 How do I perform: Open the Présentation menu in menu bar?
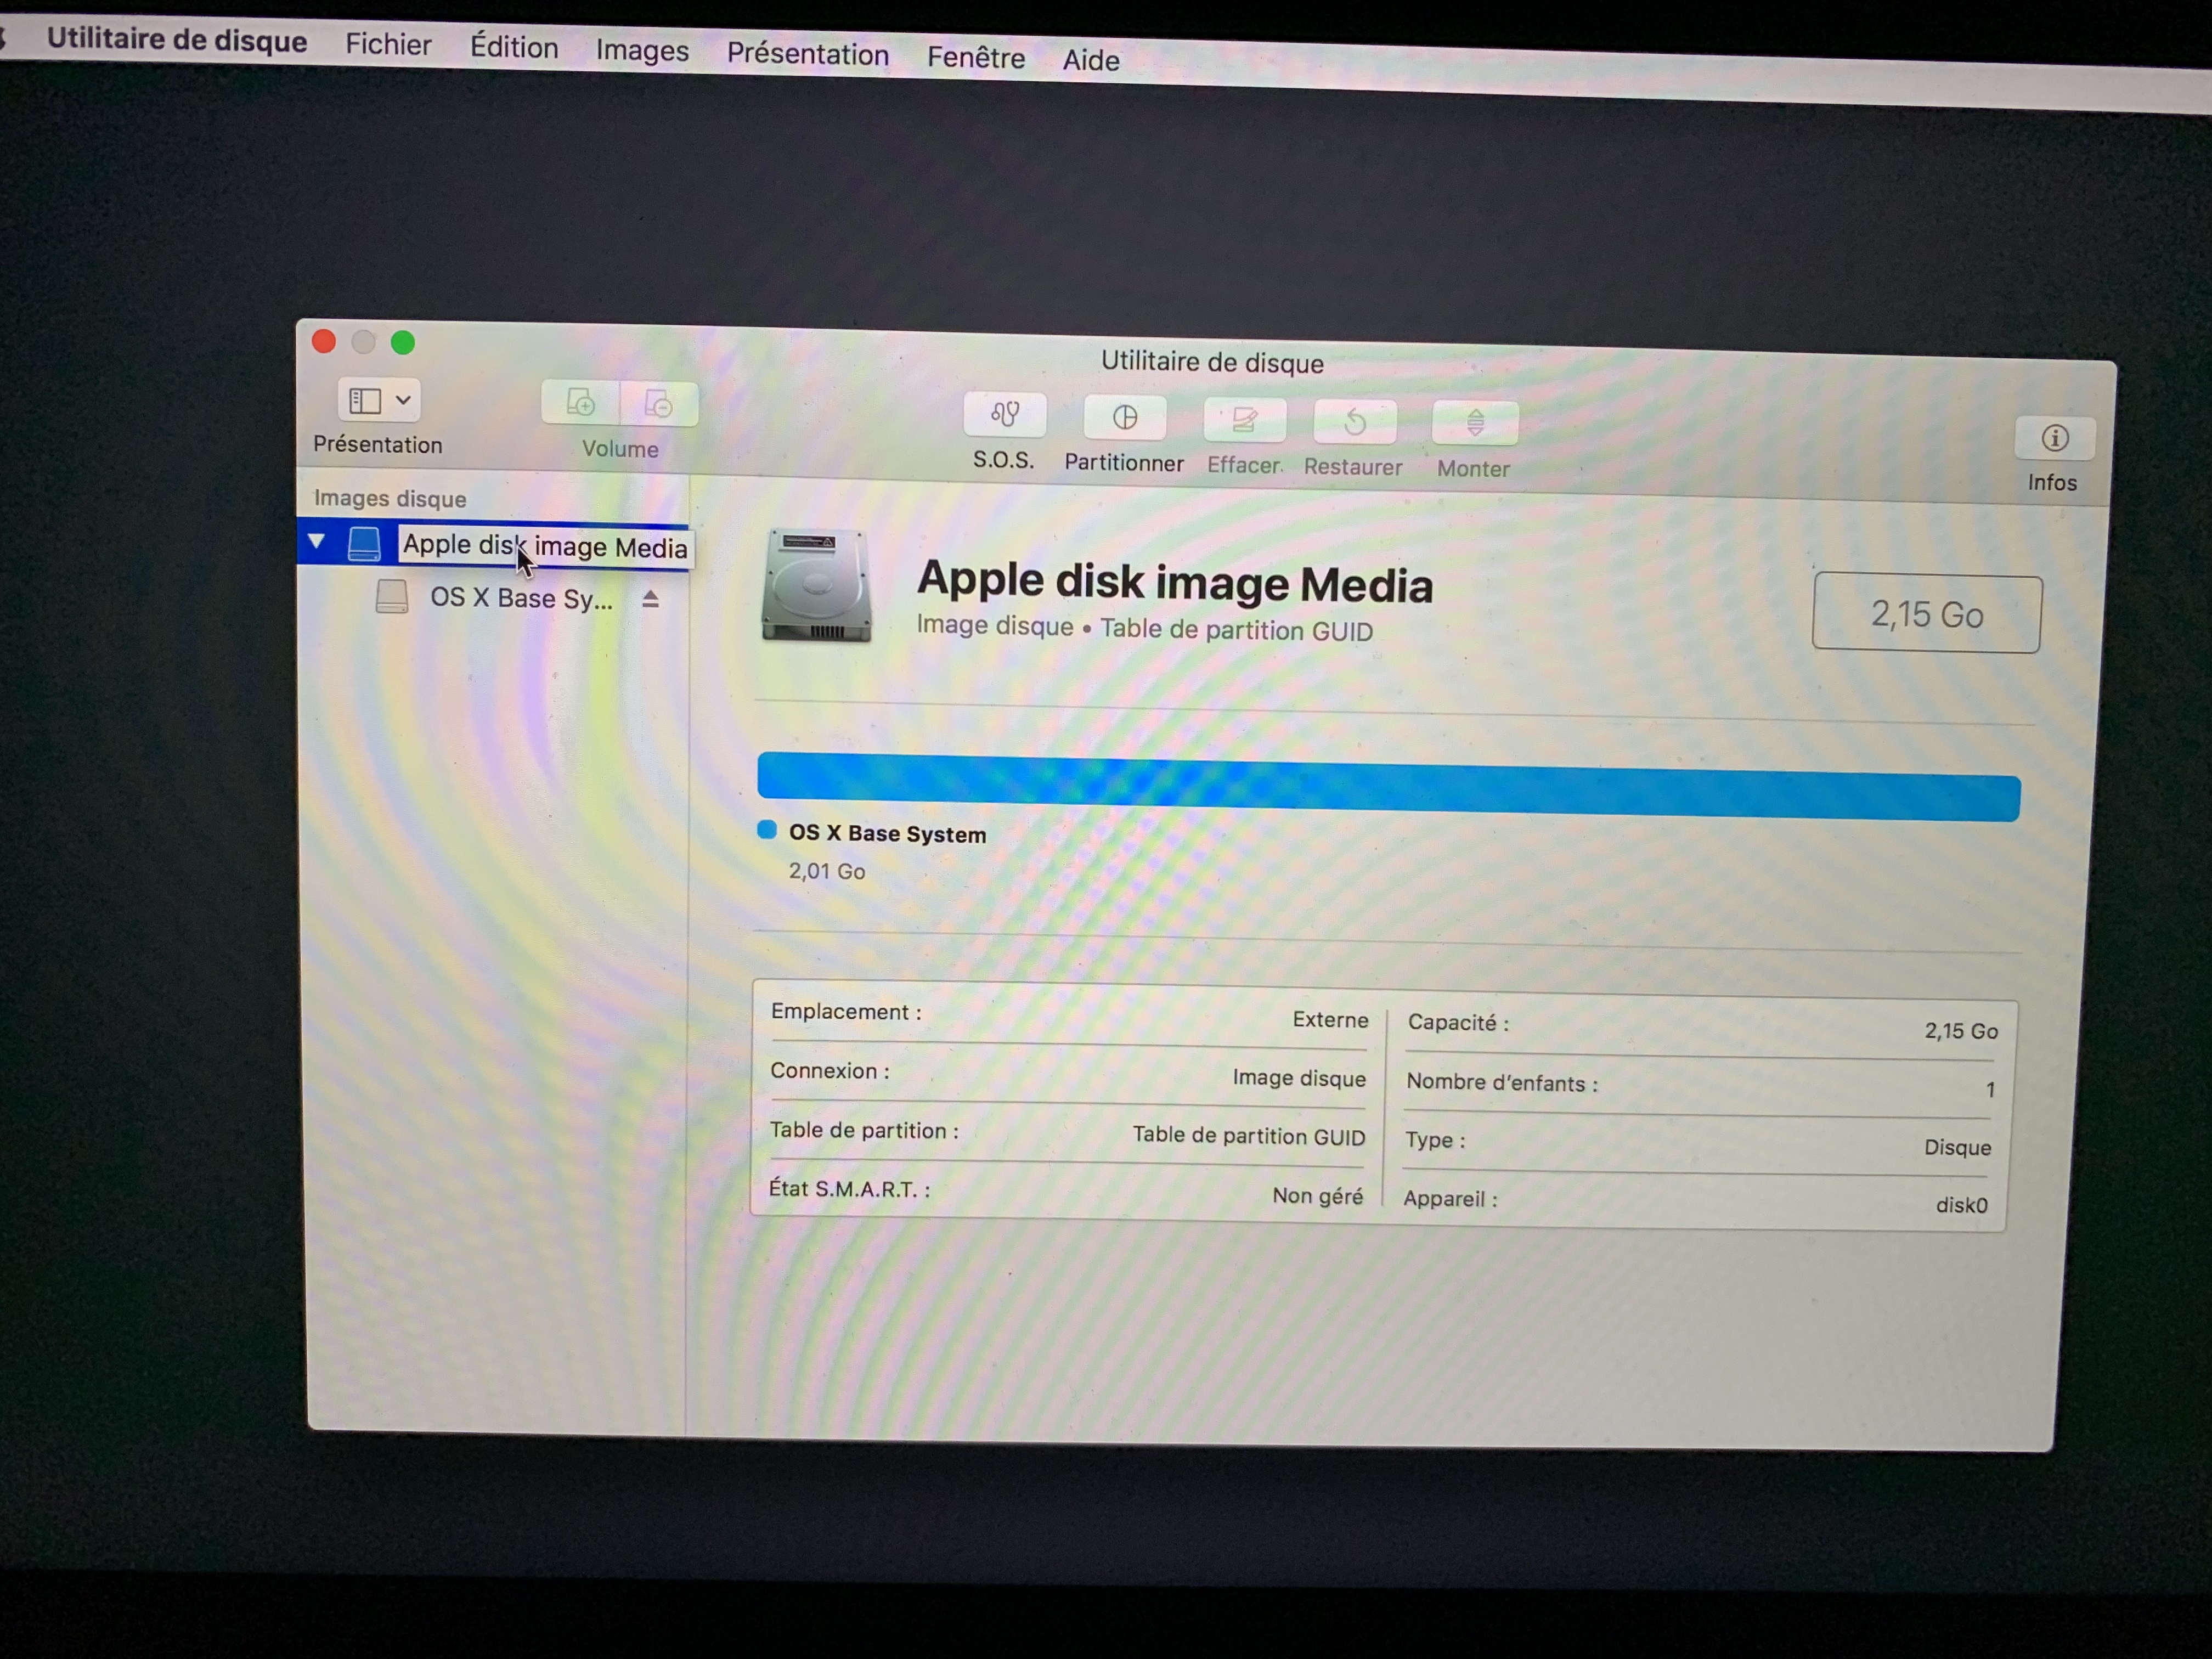(808, 54)
